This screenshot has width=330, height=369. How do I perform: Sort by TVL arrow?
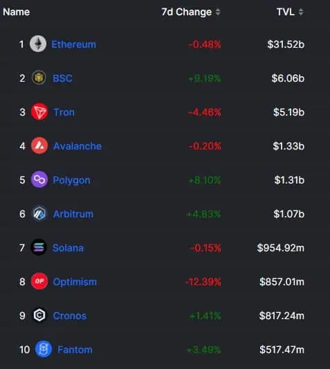click(x=301, y=12)
